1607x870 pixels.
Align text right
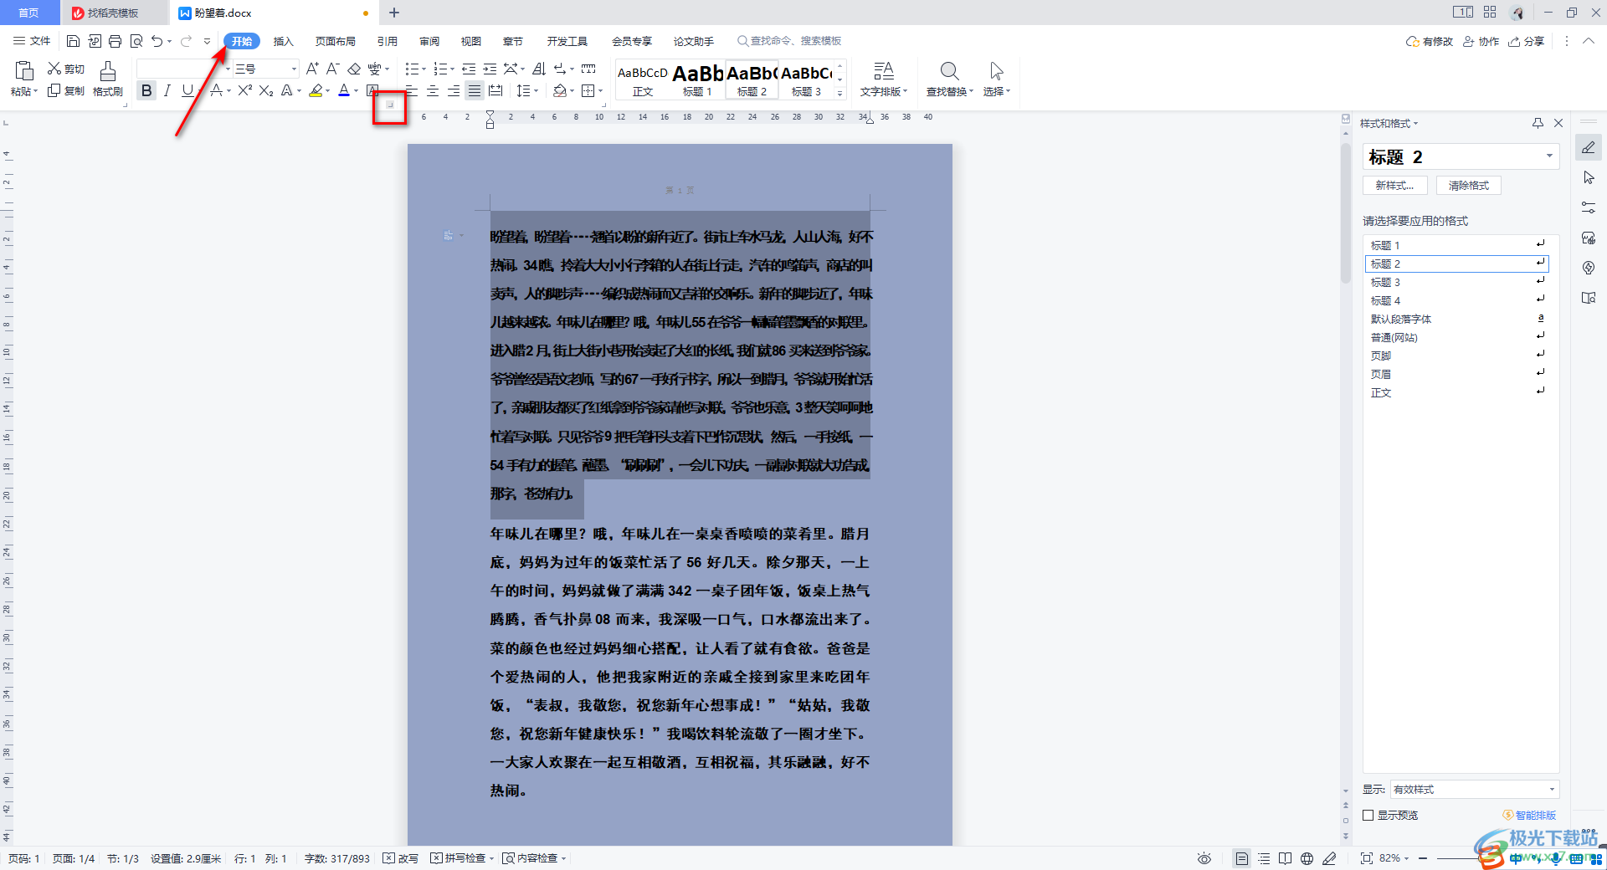point(454,90)
